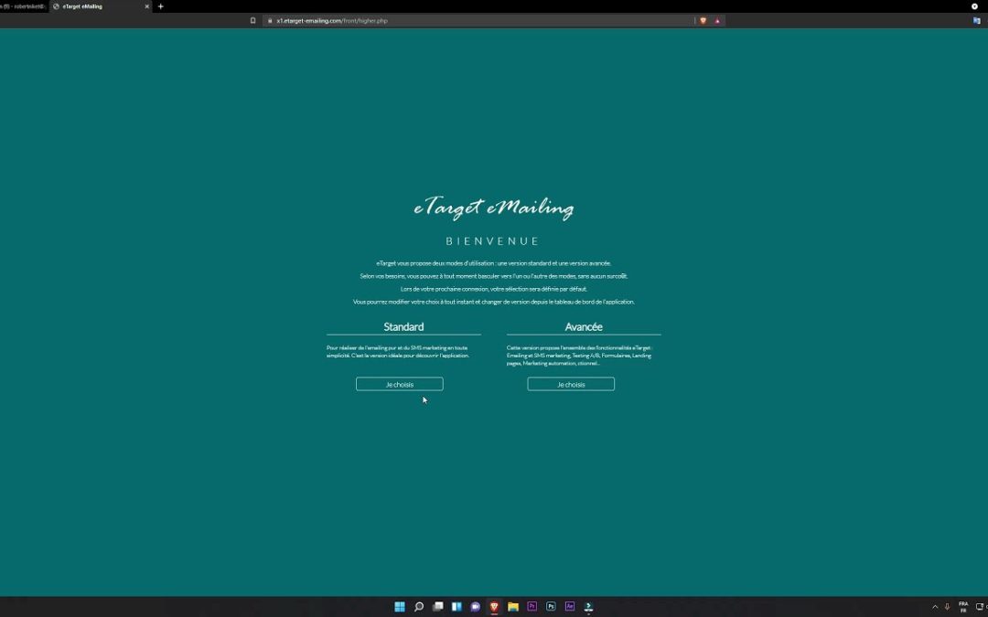The width and height of the screenshot is (988, 617).
Task: Open Task View in the taskbar
Action: [x=438, y=606]
